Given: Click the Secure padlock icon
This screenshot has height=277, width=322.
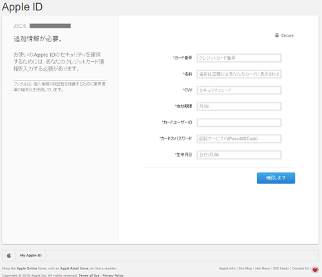Looking at the screenshot, I should (277, 35).
